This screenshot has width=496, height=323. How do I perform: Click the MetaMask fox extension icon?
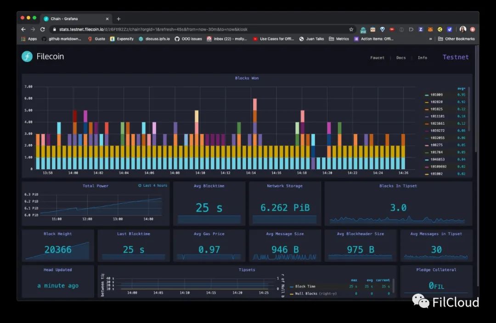pos(430,29)
